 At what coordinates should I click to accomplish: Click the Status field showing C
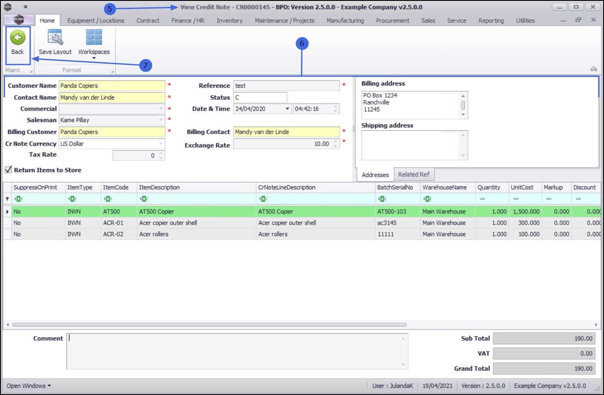(x=260, y=98)
